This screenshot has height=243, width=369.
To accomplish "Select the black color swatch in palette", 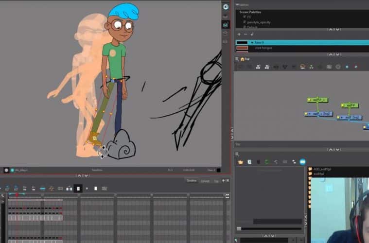I will click(242, 42).
